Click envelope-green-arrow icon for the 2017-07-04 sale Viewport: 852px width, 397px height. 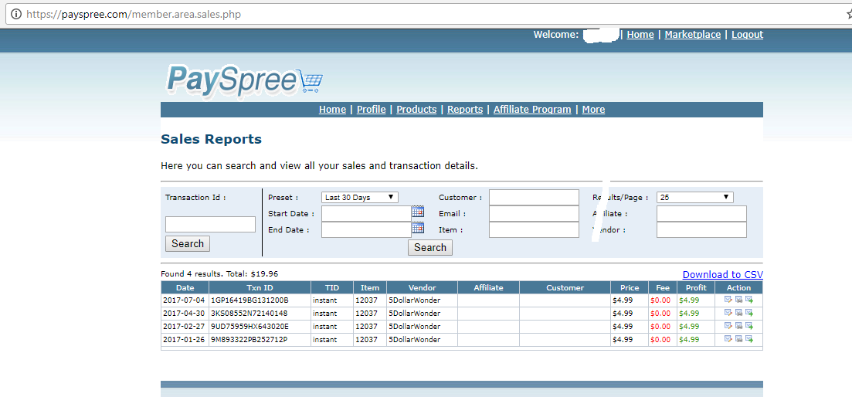(749, 300)
